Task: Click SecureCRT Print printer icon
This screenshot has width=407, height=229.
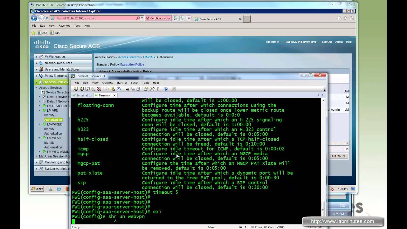Action: click(x=138, y=89)
